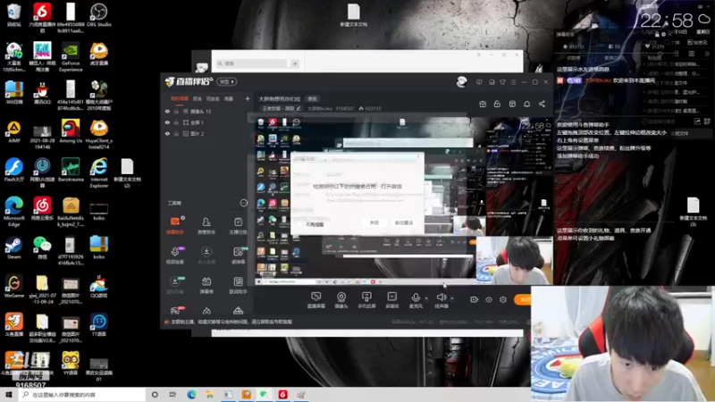Open the video co-streaming microphone tool
This screenshot has height=402, width=715.
tap(175, 255)
